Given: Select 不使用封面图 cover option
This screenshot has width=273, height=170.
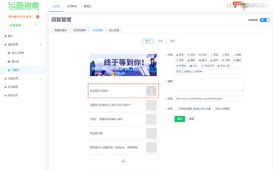Looking at the screenshot, I should 176,109.
